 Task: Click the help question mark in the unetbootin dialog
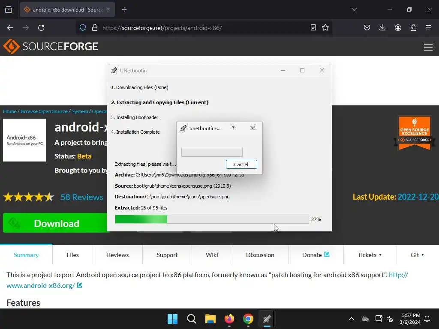pos(233,128)
